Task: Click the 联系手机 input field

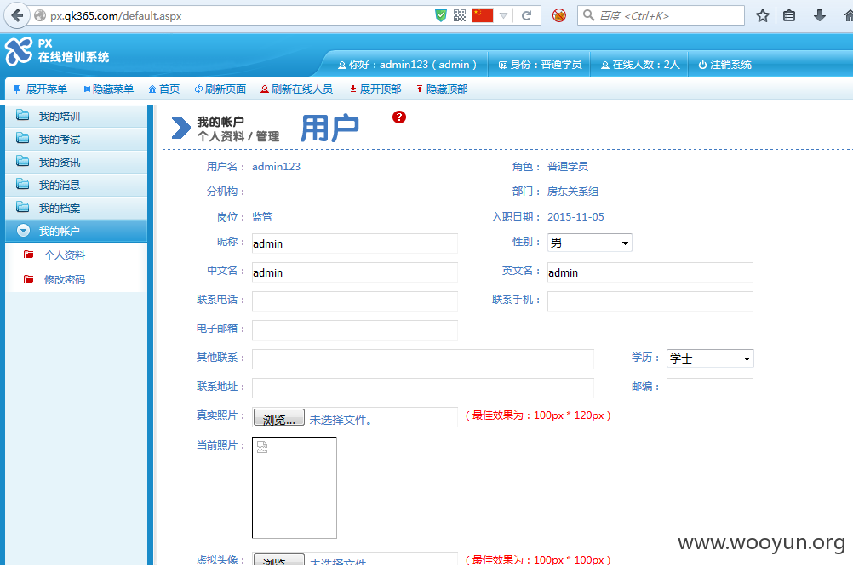Action: click(650, 301)
